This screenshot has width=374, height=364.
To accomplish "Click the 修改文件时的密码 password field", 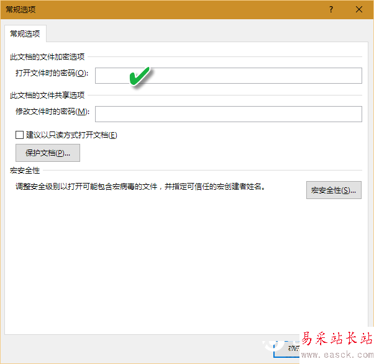I will pyautogui.click(x=229, y=114).
